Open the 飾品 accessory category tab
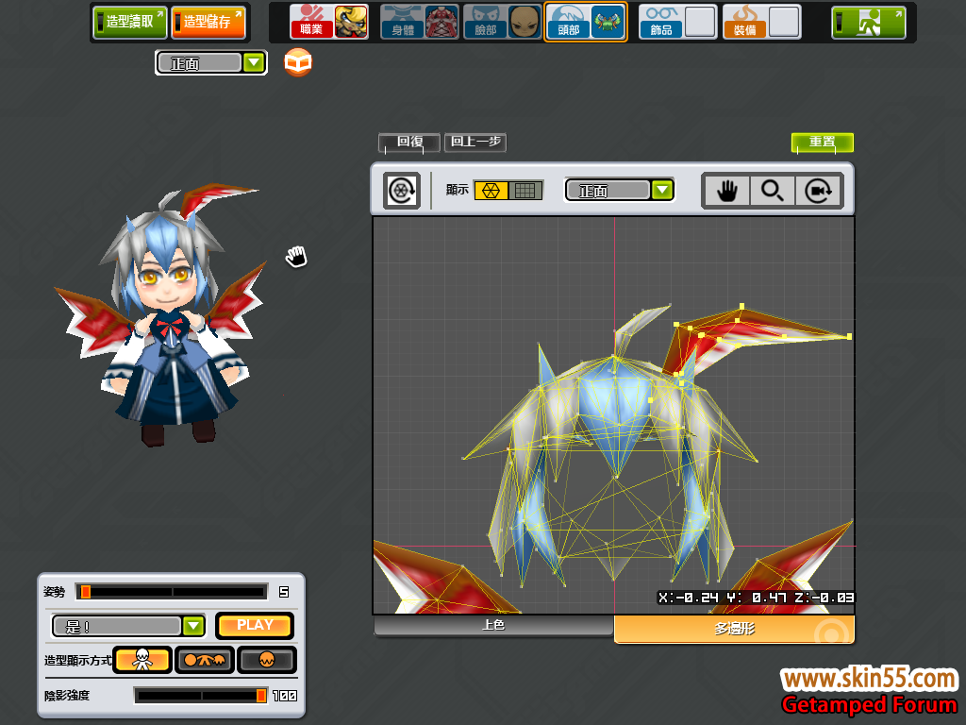Image resolution: width=966 pixels, height=725 pixels. (x=661, y=22)
